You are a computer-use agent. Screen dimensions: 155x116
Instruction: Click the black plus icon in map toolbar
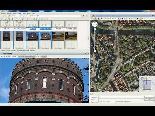pyautogui.click(x=138, y=19)
